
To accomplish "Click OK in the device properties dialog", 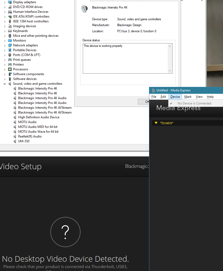I will [143, 102].
